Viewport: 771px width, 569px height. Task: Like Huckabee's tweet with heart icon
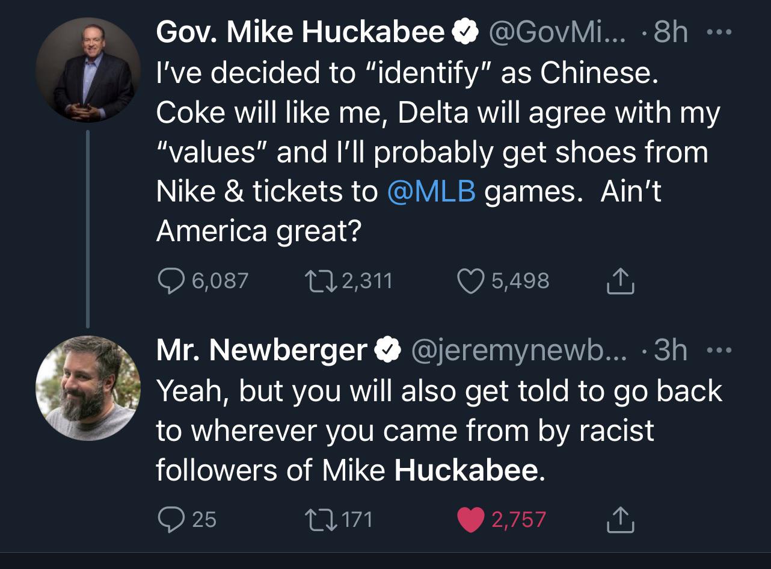[x=472, y=281]
